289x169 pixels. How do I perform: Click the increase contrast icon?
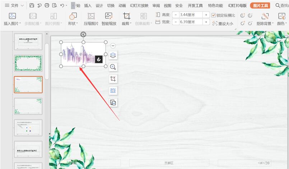click(243, 15)
